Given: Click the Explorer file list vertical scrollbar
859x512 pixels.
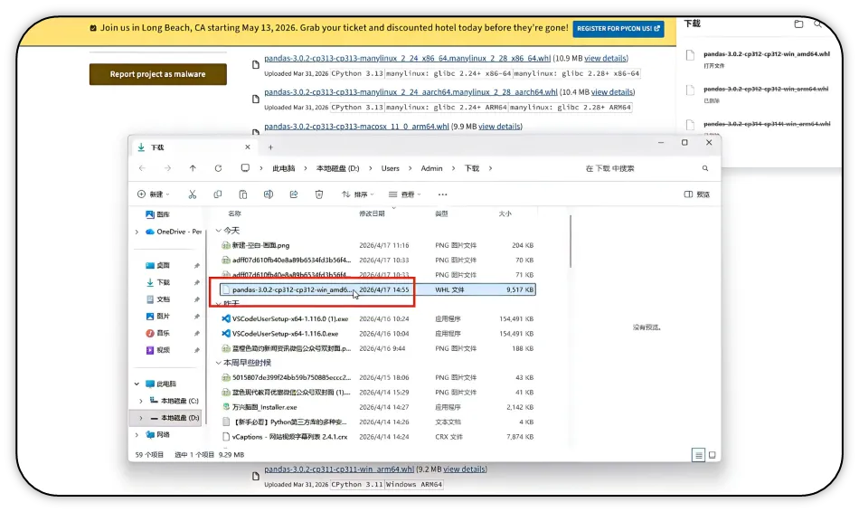Looking at the screenshot, I should click(x=571, y=242).
